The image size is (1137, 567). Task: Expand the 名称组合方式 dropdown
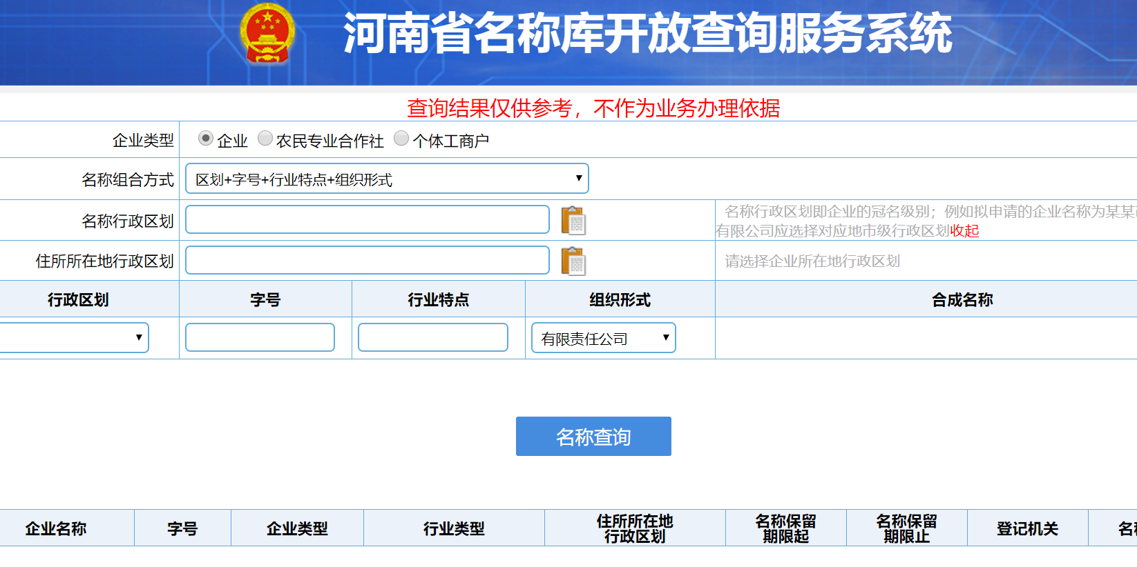(x=387, y=179)
